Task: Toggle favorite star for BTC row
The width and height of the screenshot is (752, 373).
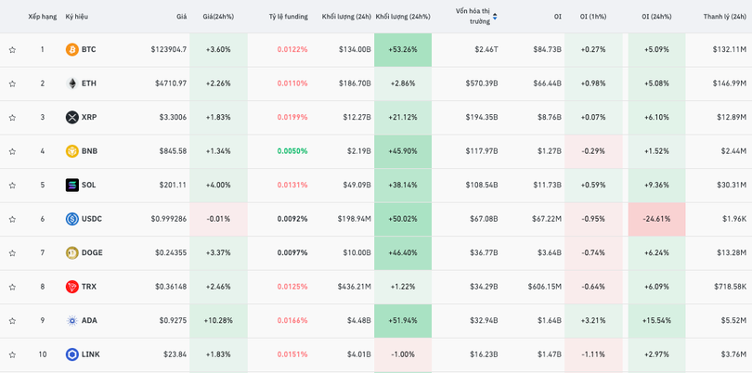Action: click(12, 50)
